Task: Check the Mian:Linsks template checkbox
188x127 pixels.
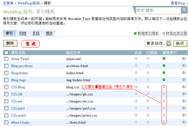Action: click(x=6, y=122)
